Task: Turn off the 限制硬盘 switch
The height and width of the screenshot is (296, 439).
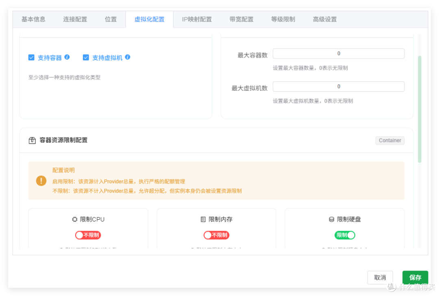Action: coord(345,235)
